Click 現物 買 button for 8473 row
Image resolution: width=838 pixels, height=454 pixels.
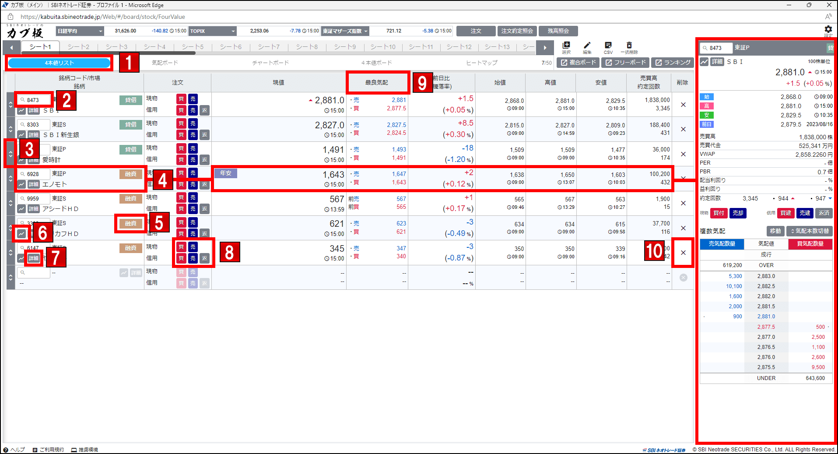(181, 99)
